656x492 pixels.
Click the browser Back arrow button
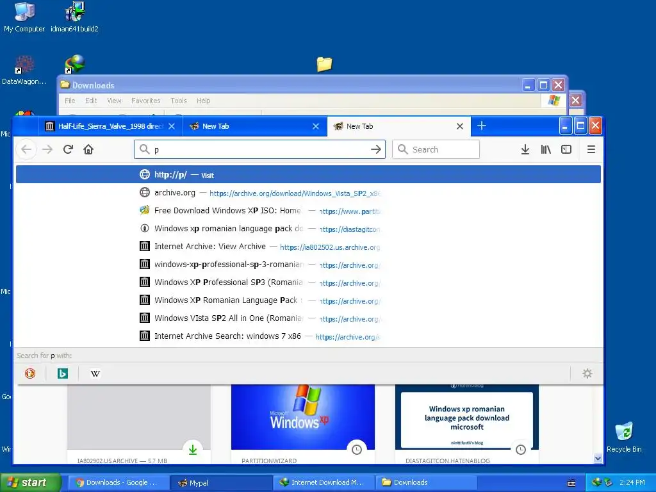[26, 149]
